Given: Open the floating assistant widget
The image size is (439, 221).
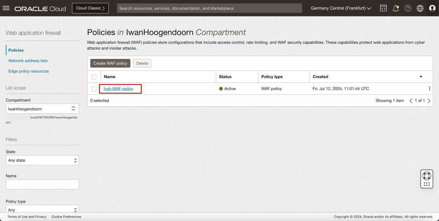Looking at the screenshot, I should tap(427, 179).
